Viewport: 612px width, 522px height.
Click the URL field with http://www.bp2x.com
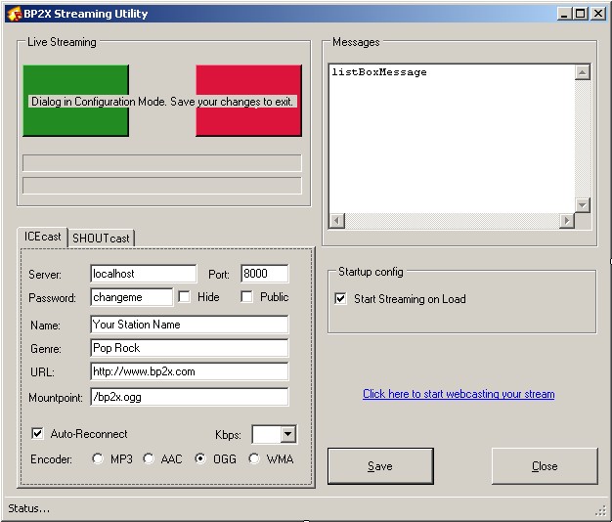tap(190, 371)
